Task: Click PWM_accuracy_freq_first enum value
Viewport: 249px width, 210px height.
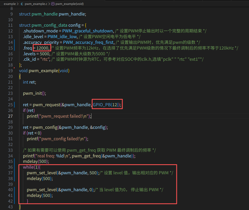Action: 88,42
